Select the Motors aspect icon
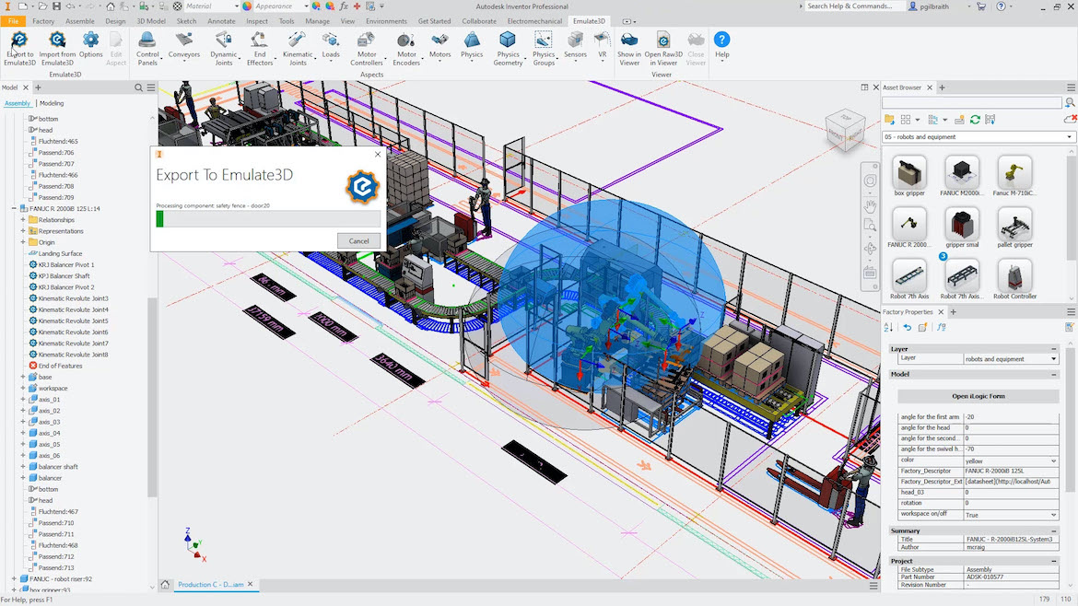Screen dimensions: 1078x606 [440, 41]
